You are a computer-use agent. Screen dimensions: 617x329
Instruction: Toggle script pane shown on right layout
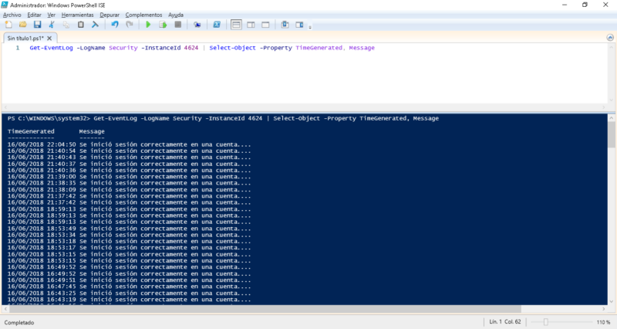click(251, 25)
